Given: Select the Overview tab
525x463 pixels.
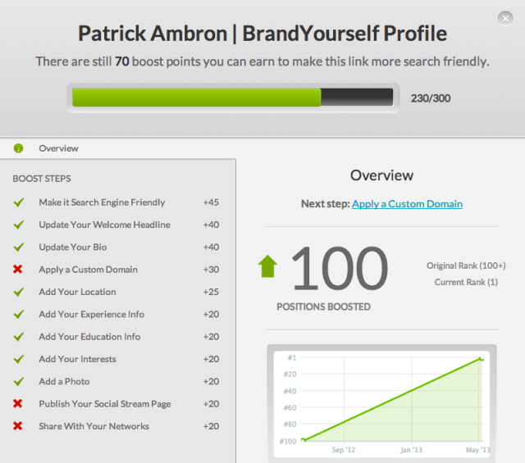Looking at the screenshot, I should 58,148.
